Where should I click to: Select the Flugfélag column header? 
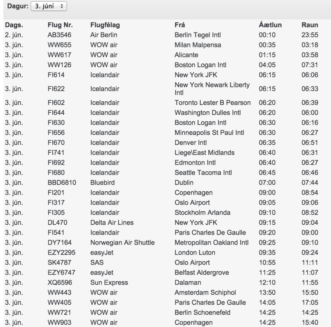click(x=105, y=25)
